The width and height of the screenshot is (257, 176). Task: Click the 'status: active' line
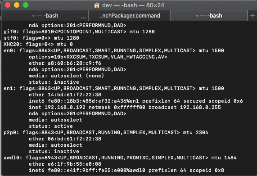click(51, 126)
